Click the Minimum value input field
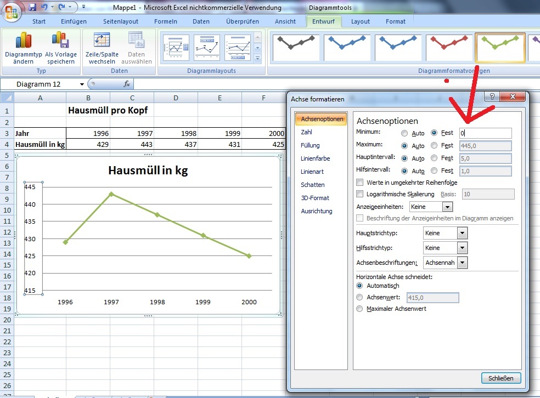 (x=485, y=133)
